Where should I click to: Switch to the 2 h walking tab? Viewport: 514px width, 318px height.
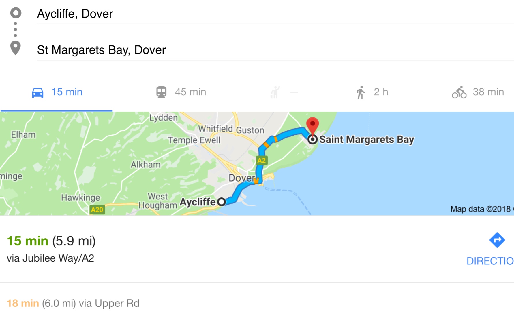(372, 92)
